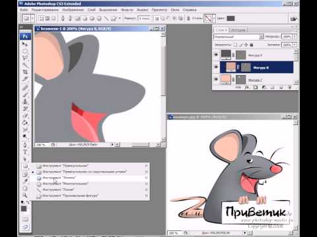Open the Файл menu
This screenshot has width=317, height=237.
24,10
